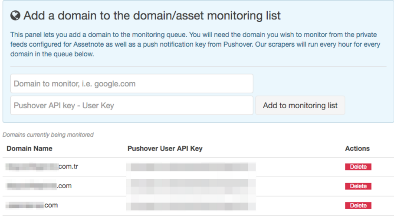Select the third row's blurred domain name
Image resolution: width=394 pixels, height=216 pixels.
tap(32, 205)
